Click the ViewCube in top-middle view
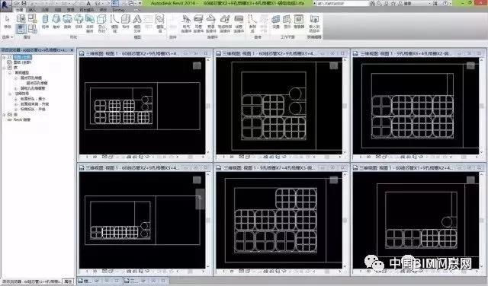Viewport: 488px width, 286px height. point(334,65)
